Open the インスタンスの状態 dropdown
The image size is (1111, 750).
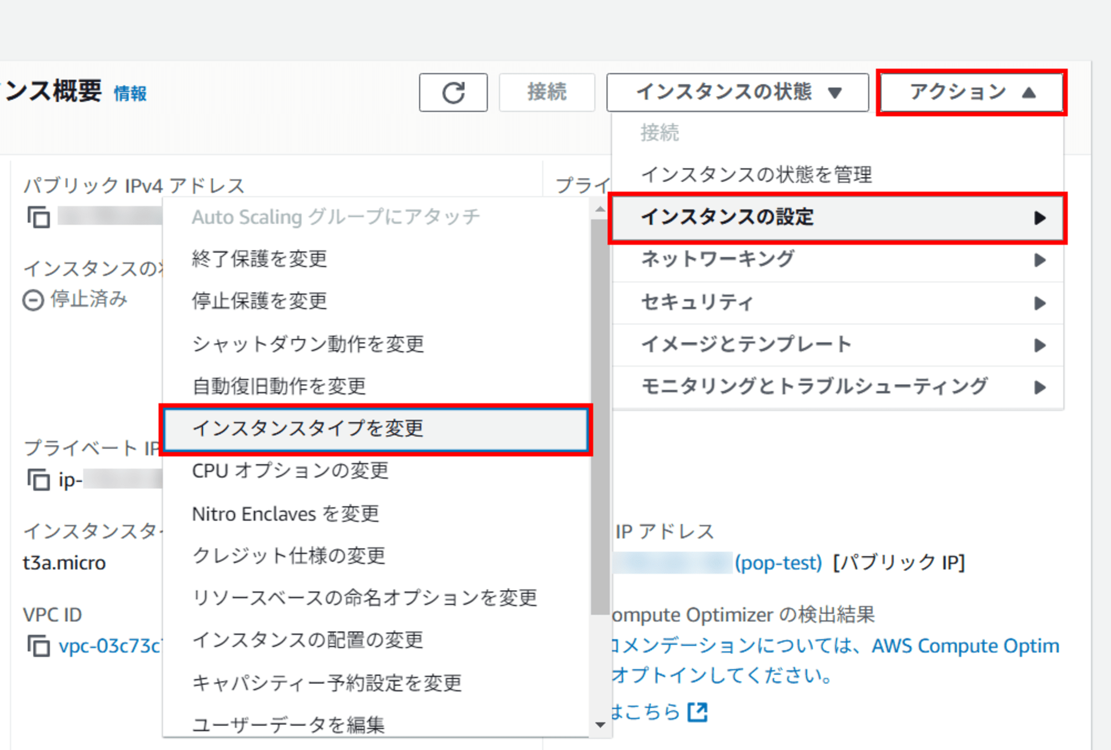738,92
